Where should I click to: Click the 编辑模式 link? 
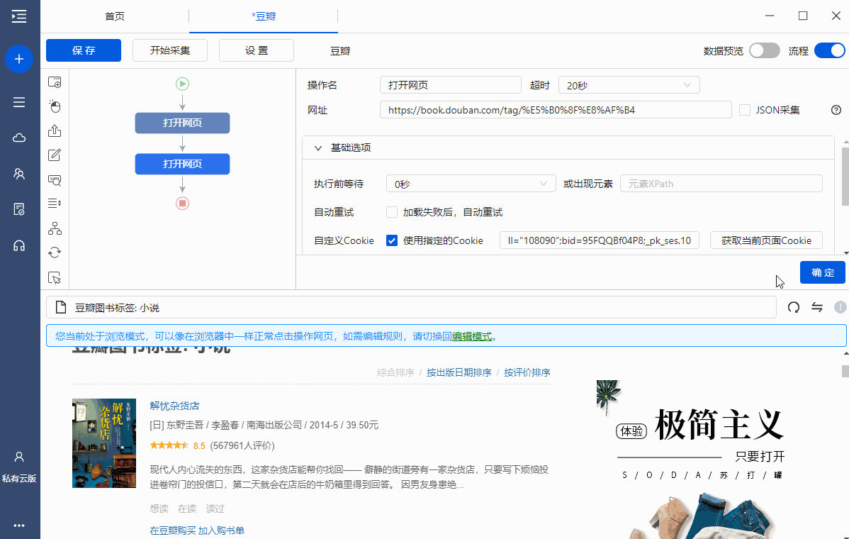(472, 336)
